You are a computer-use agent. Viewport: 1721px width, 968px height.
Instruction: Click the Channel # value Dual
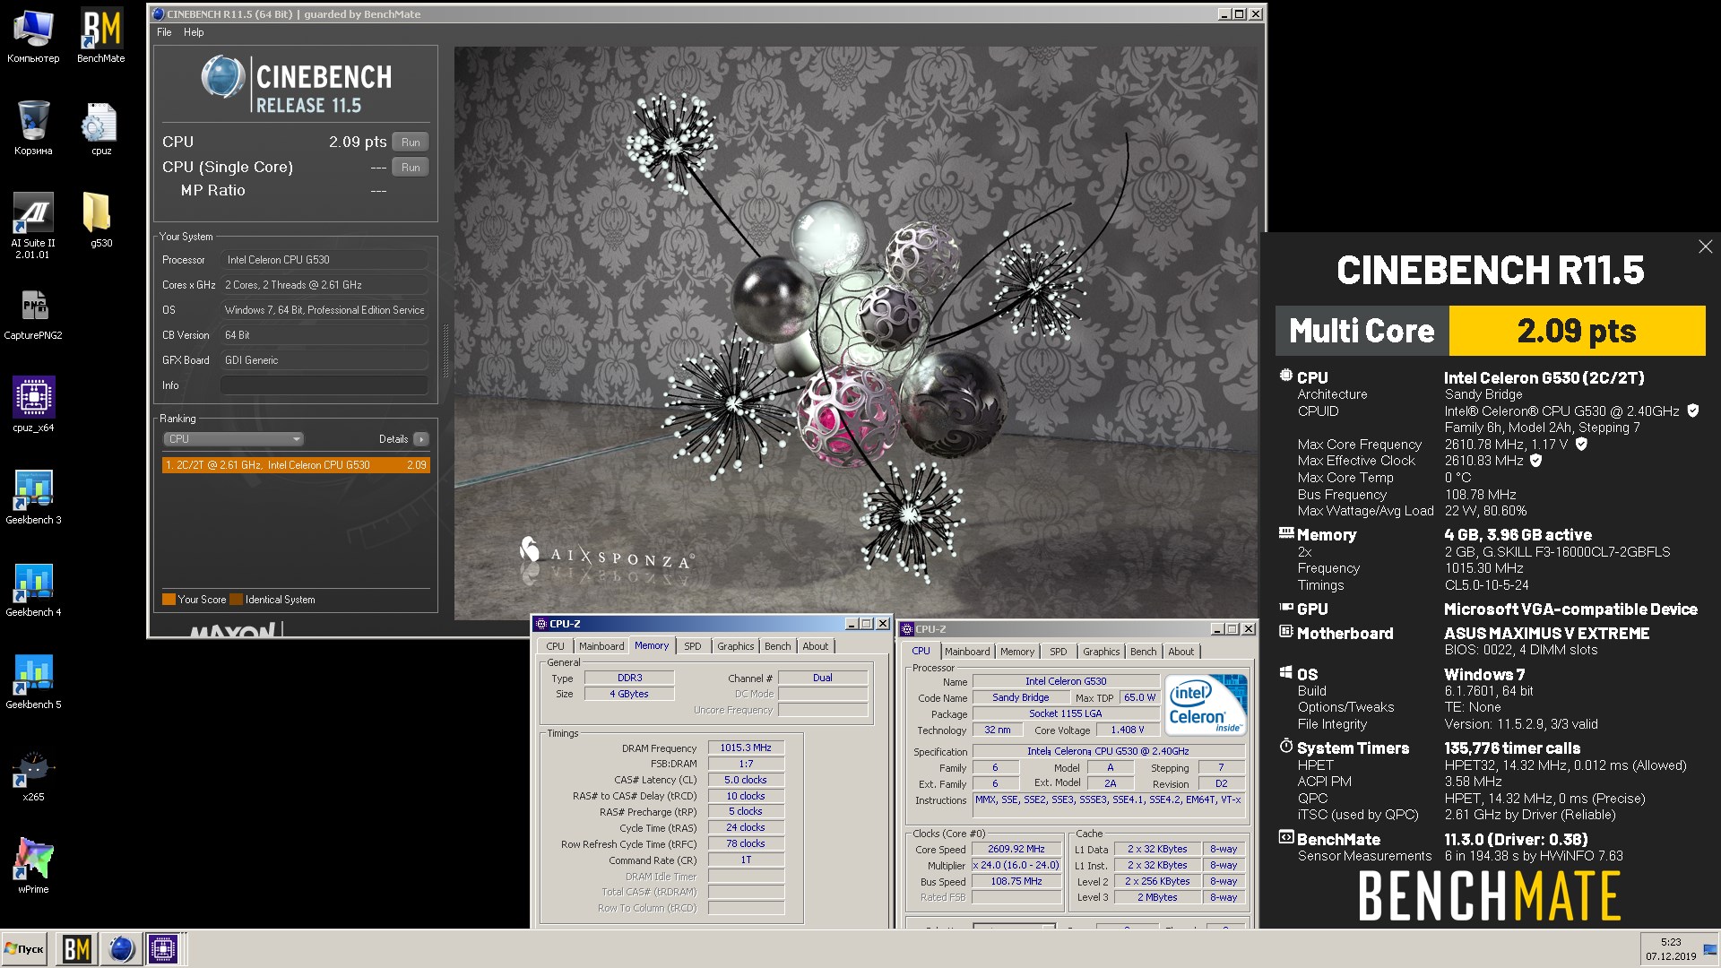click(823, 678)
